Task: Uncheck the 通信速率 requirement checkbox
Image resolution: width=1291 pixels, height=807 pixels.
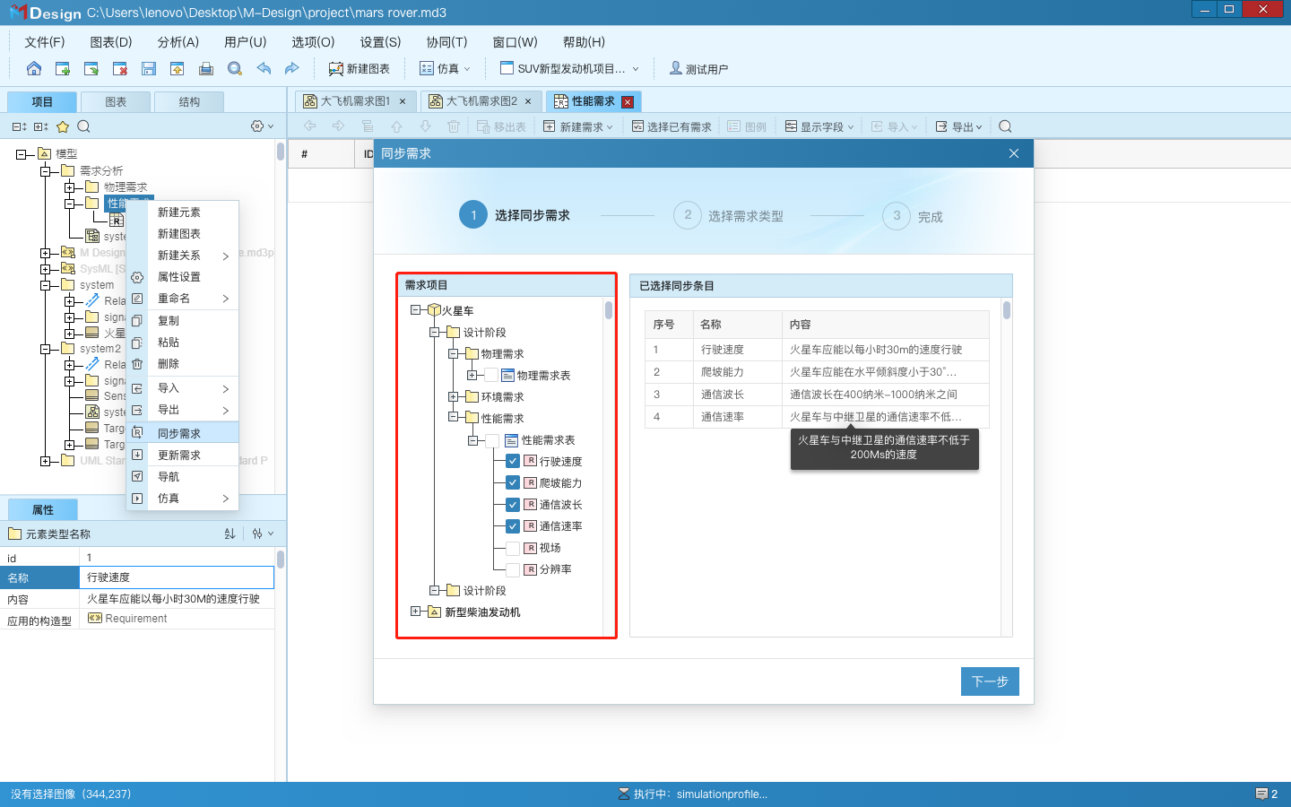Action: pyautogui.click(x=513, y=525)
